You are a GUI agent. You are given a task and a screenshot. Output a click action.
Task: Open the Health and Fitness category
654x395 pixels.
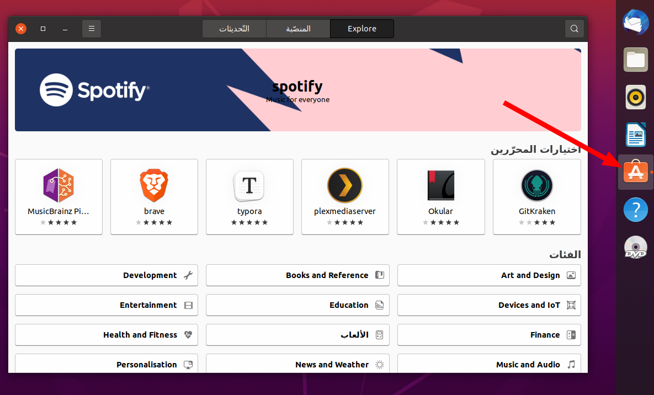point(107,335)
